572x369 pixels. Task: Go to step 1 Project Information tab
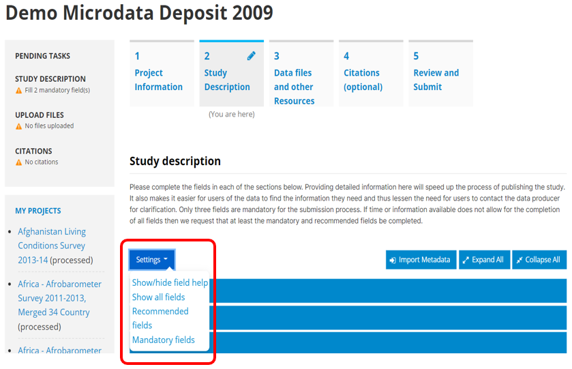click(162, 74)
